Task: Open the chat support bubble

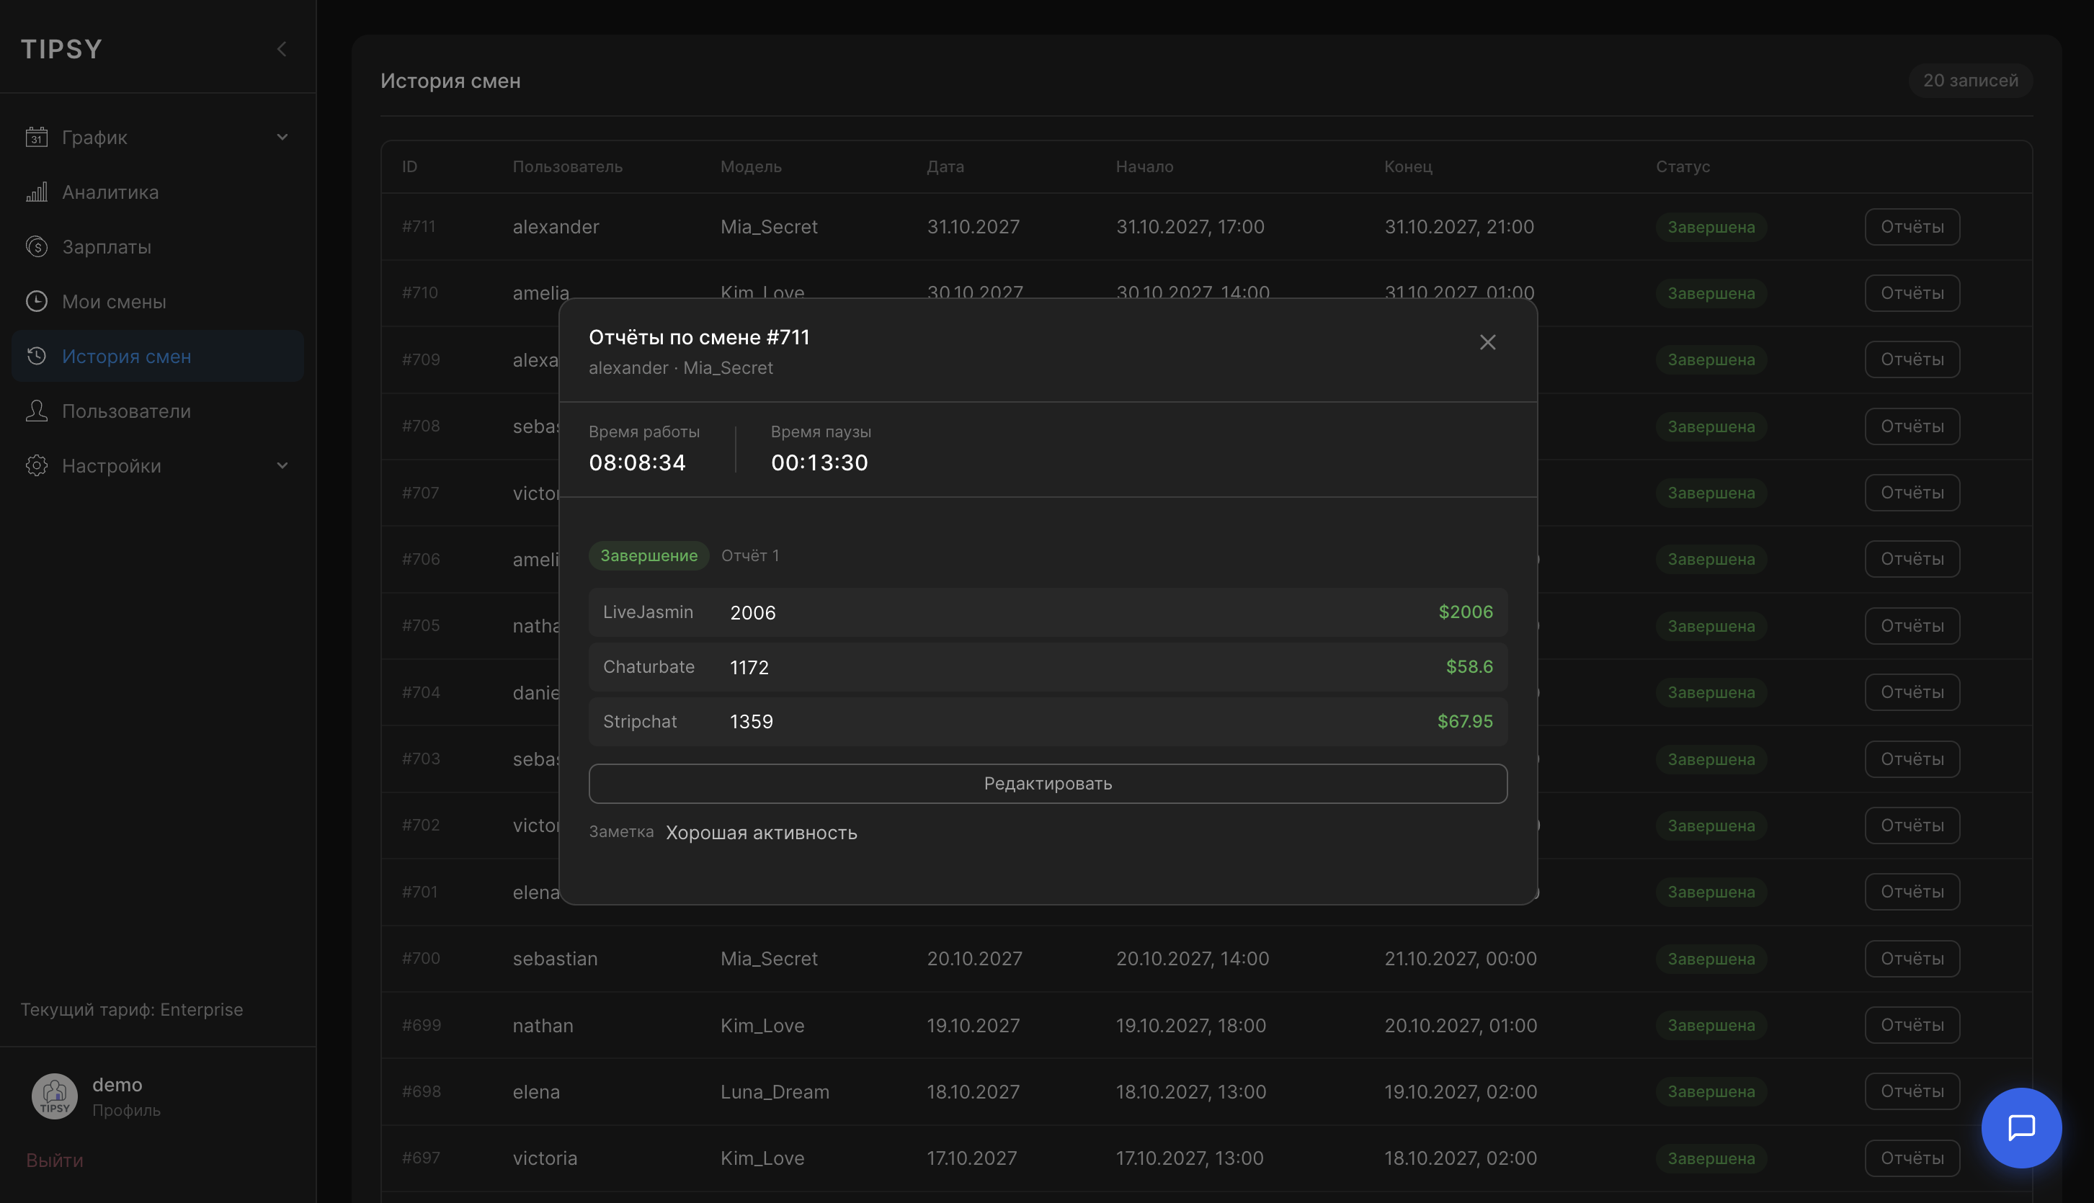Action: (2021, 1127)
